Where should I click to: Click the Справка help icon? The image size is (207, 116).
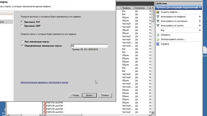click(158, 44)
